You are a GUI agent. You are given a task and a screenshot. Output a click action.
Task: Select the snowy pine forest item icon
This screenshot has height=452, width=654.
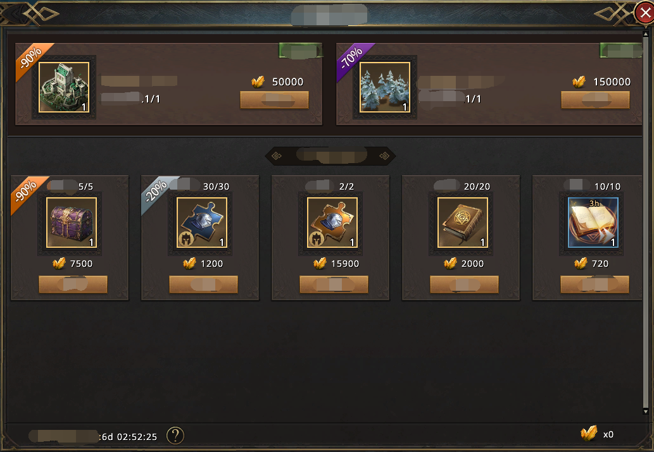point(385,87)
